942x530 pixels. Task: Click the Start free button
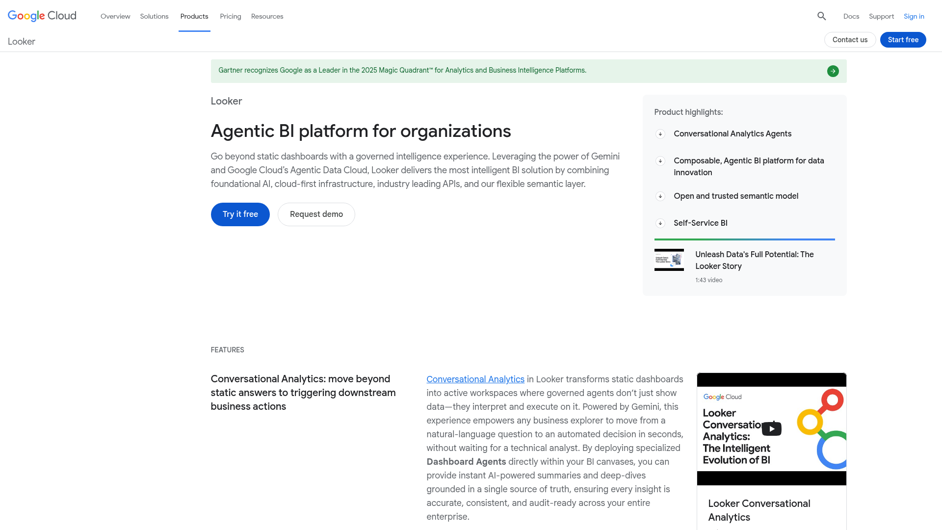pos(903,40)
